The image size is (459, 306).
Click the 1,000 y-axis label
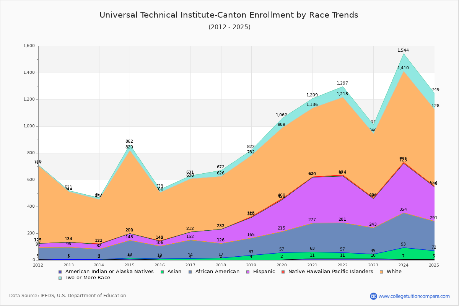pyautogui.click(x=29, y=126)
